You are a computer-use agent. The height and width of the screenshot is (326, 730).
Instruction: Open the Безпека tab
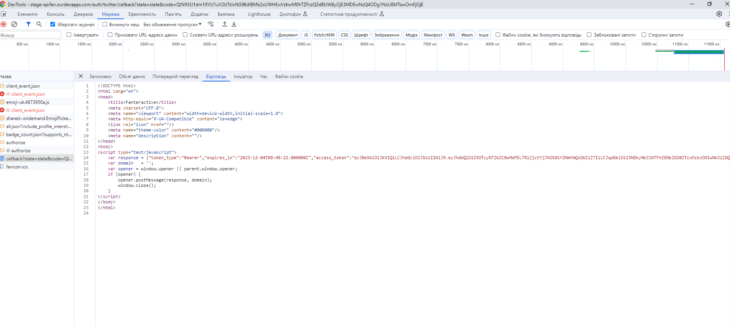[x=226, y=14]
